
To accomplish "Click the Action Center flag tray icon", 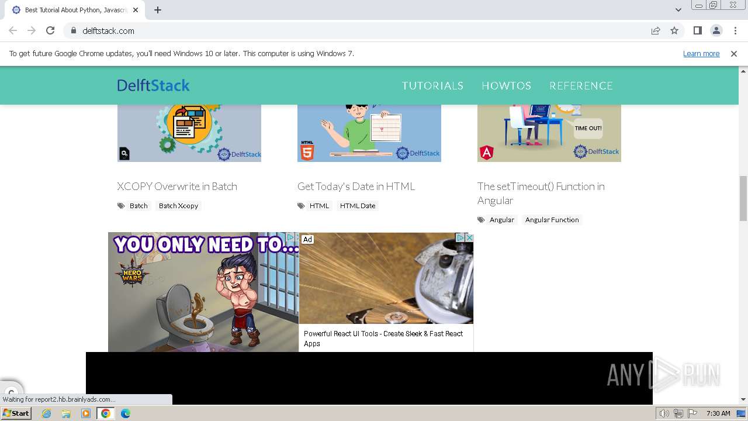I will tap(692, 413).
